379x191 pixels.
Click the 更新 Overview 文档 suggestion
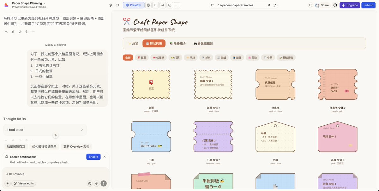(x=76, y=146)
